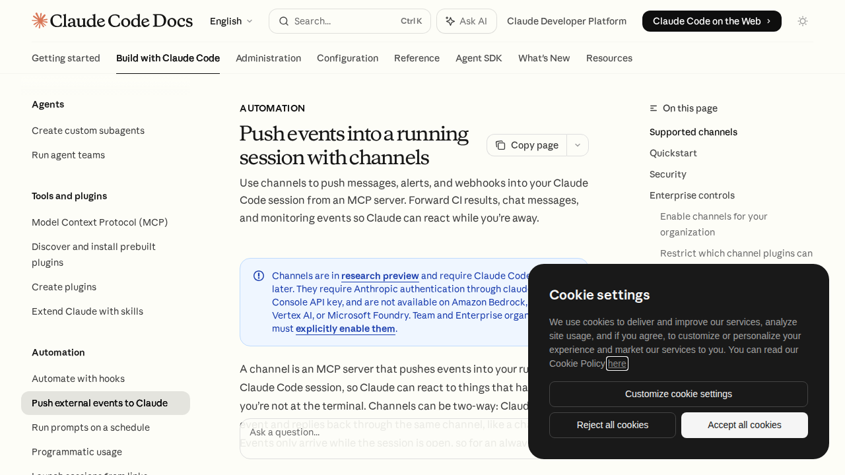Click the Ask AI button
The width and height of the screenshot is (845, 475).
point(467,21)
